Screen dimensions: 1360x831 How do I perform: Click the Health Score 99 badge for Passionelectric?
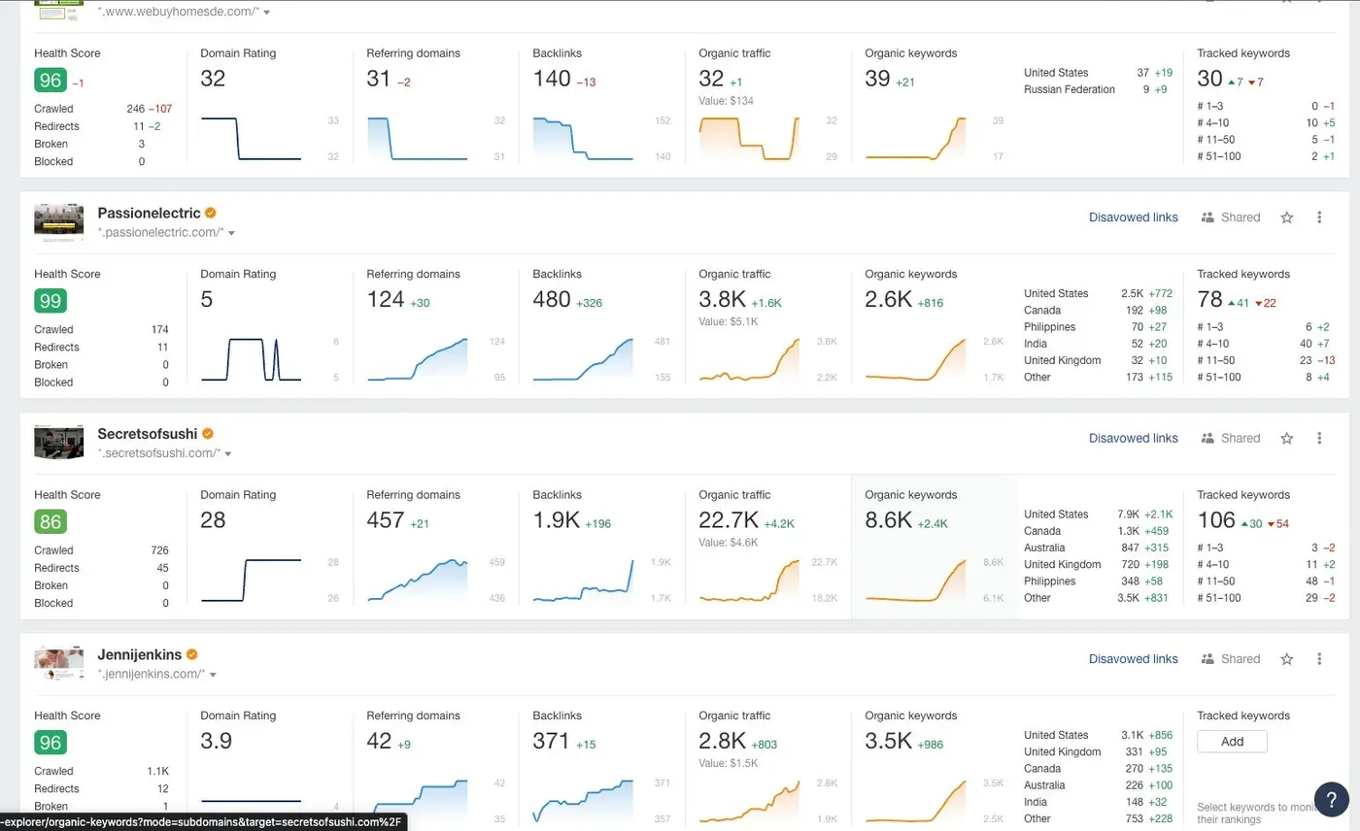coord(51,301)
